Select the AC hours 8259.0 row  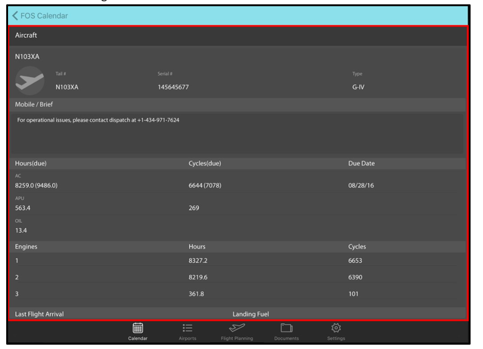click(x=36, y=185)
